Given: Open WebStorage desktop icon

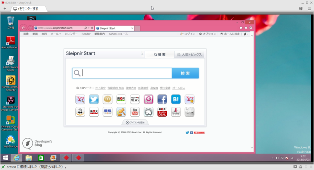Looking at the screenshot, I should coord(10,141).
